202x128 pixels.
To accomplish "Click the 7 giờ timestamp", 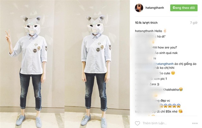I will (193, 23).
